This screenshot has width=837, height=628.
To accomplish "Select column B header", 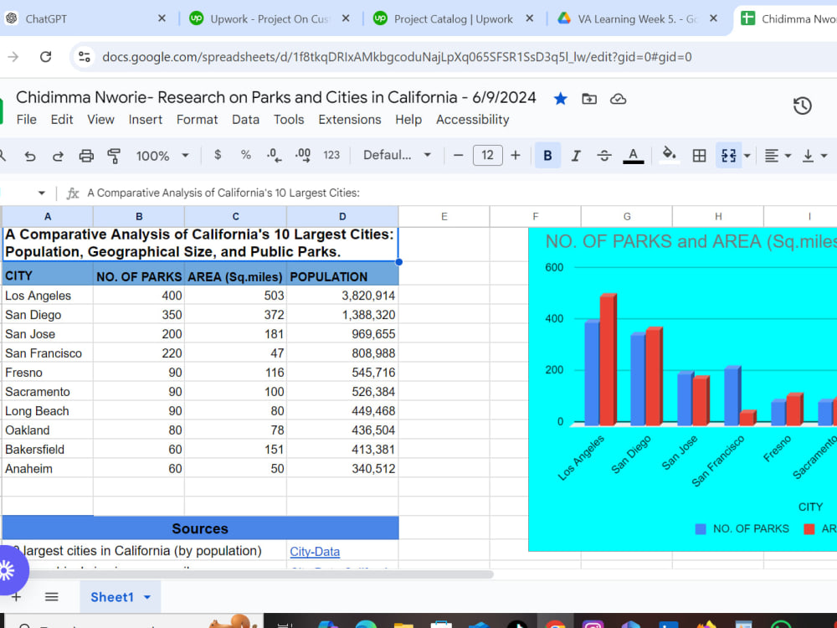I will click(x=139, y=216).
